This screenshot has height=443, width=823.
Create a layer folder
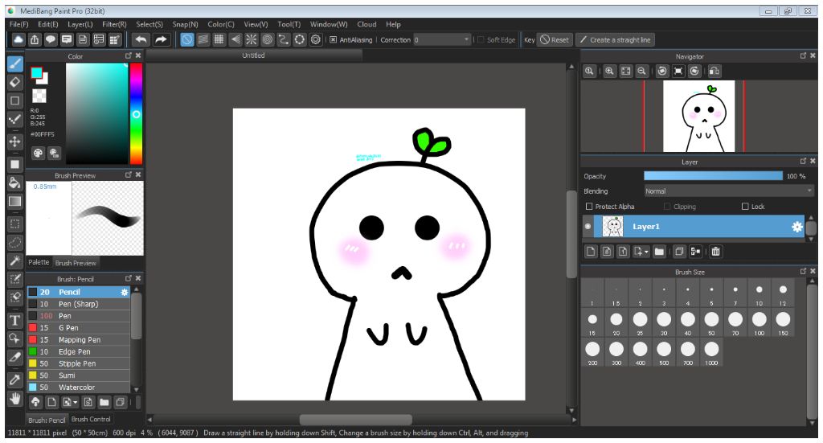coord(659,252)
